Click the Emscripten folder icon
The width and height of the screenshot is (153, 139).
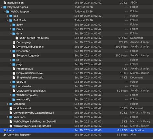click(x=14, y=51)
